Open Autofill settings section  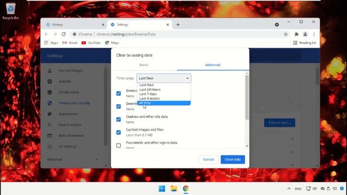(65, 81)
